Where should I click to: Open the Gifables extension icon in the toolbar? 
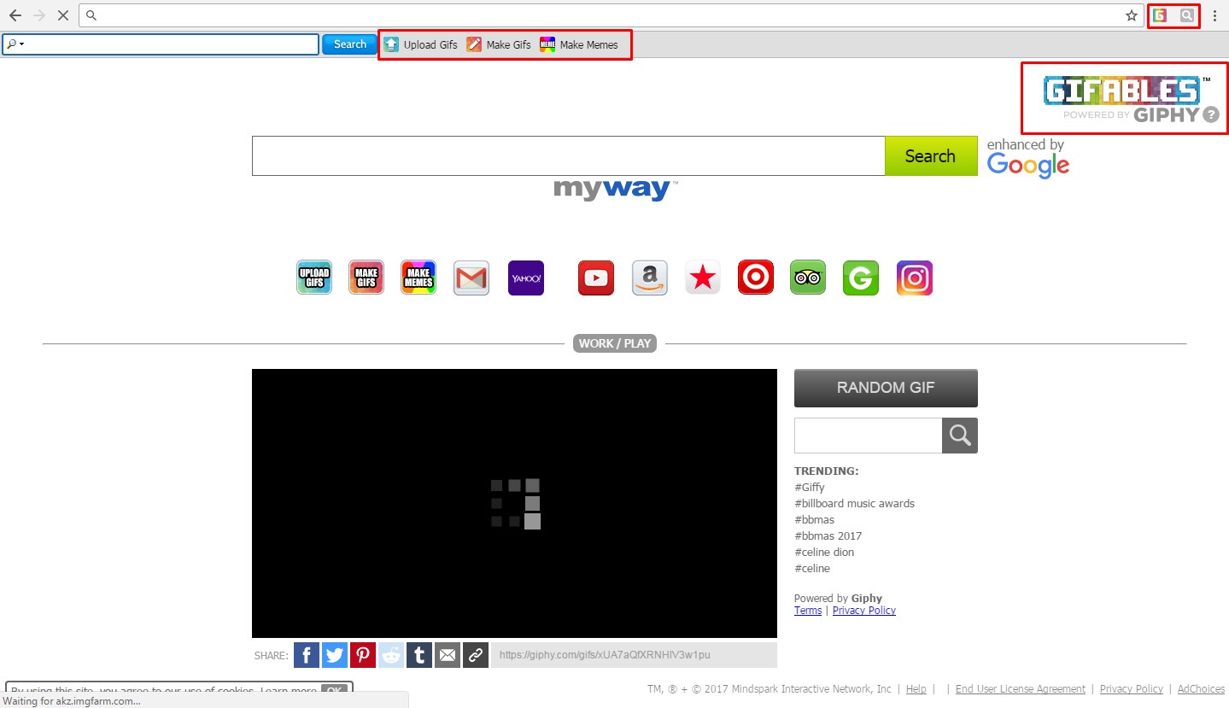pyautogui.click(x=1160, y=15)
